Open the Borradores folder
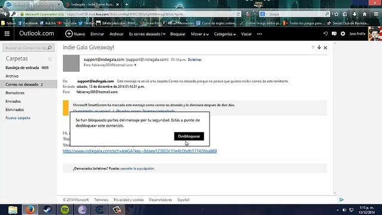382x215 pixels. pyautogui.click(x=29, y=93)
